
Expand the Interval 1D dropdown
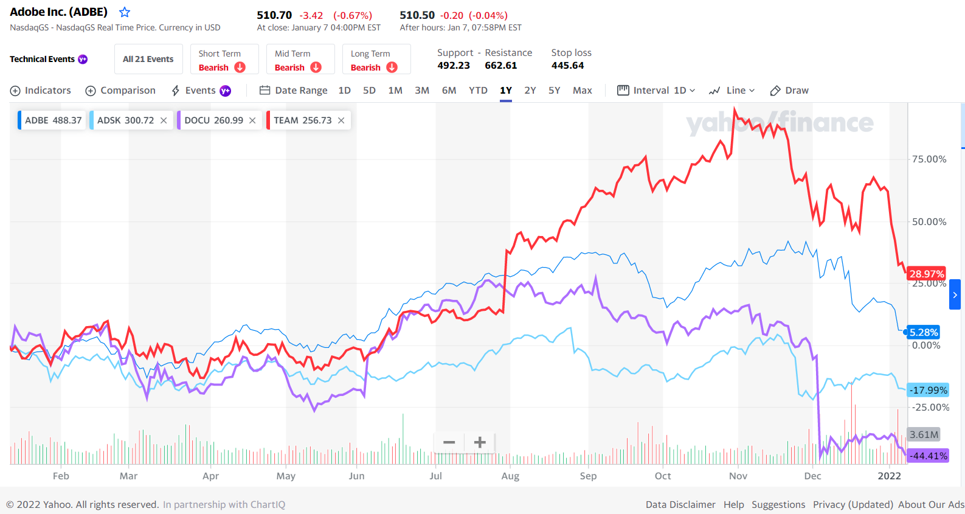[x=657, y=91]
